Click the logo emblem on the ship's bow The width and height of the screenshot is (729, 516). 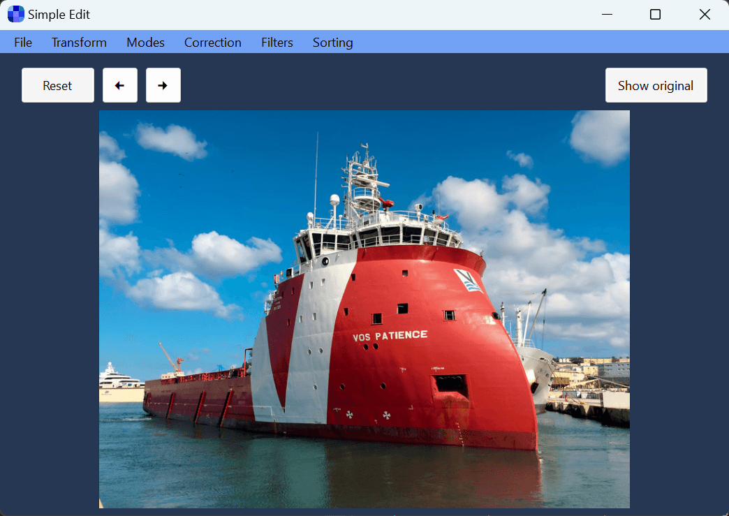[x=467, y=279]
